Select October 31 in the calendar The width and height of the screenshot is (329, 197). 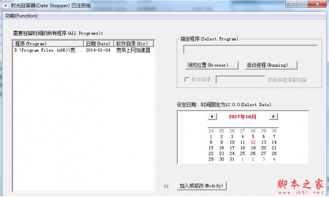click(232, 159)
